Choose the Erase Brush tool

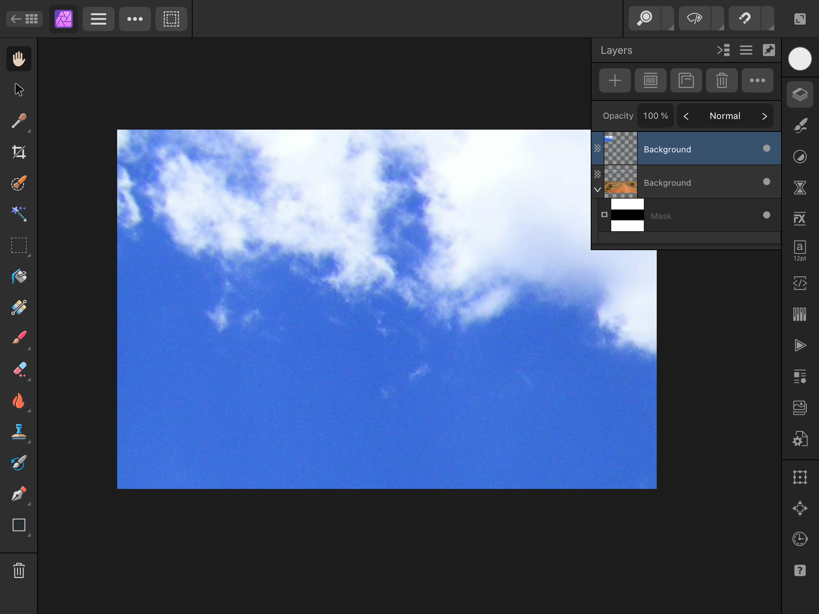pyautogui.click(x=19, y=369)
